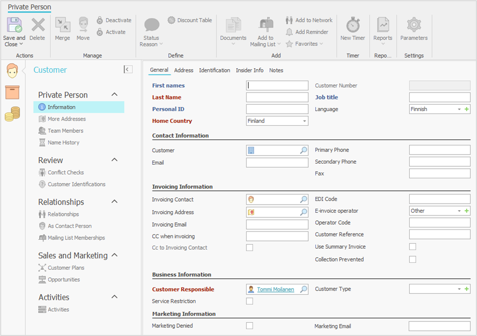The height and width of the screenshot is (336, 477).
Task: Click the Discount Table icon
Action: click(171, 20)
